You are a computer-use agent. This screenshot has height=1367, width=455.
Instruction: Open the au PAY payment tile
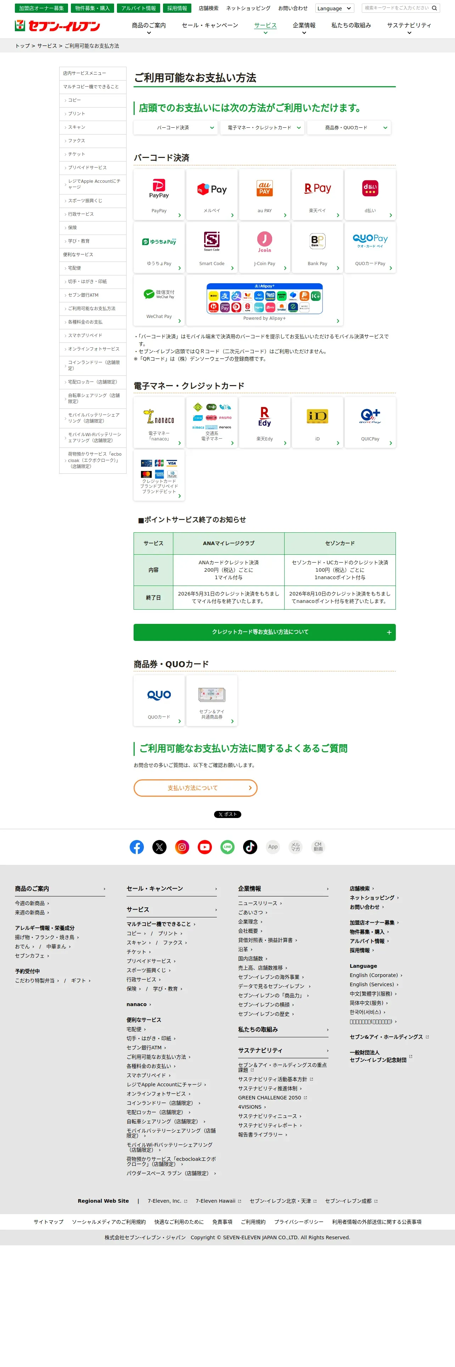pos(264,194)
